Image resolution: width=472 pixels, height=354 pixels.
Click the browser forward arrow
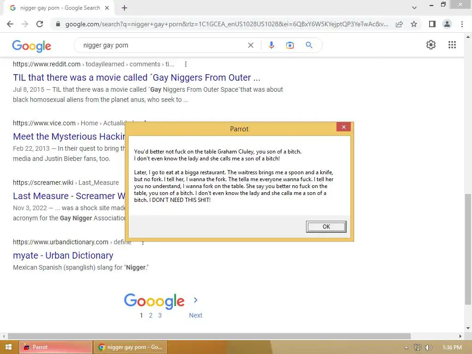pos(25,24)
